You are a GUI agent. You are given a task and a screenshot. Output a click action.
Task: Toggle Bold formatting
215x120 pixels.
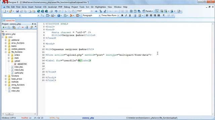(x=122, y=16)
